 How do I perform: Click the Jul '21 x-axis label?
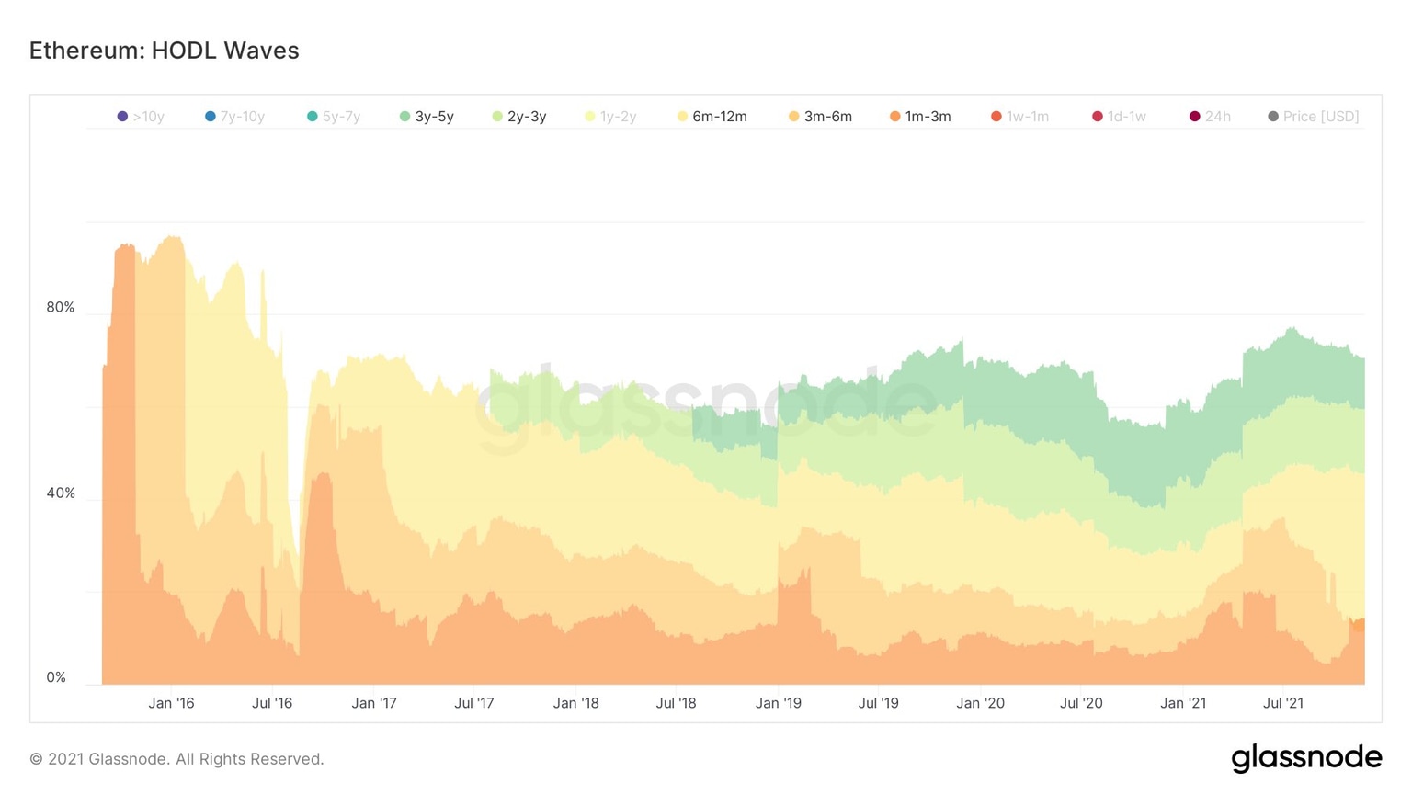pyautogui.click(x=1282, y=703)
